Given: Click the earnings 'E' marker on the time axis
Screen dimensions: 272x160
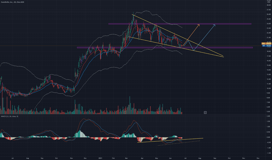Looking at the screenshot, I should [205, 112].
